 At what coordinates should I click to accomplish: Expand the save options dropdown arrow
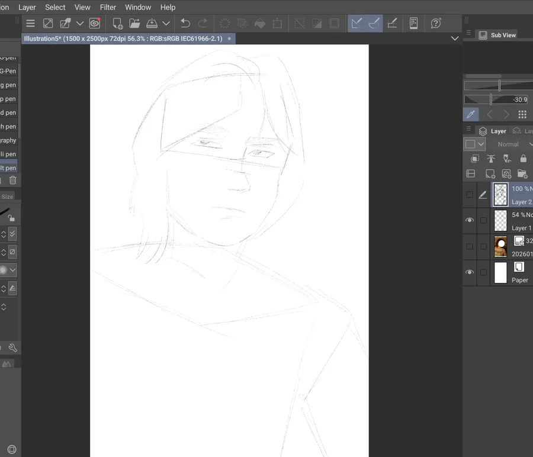click(166, 24)
